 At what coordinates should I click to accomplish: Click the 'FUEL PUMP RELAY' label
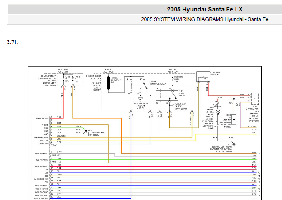[182, 93]
